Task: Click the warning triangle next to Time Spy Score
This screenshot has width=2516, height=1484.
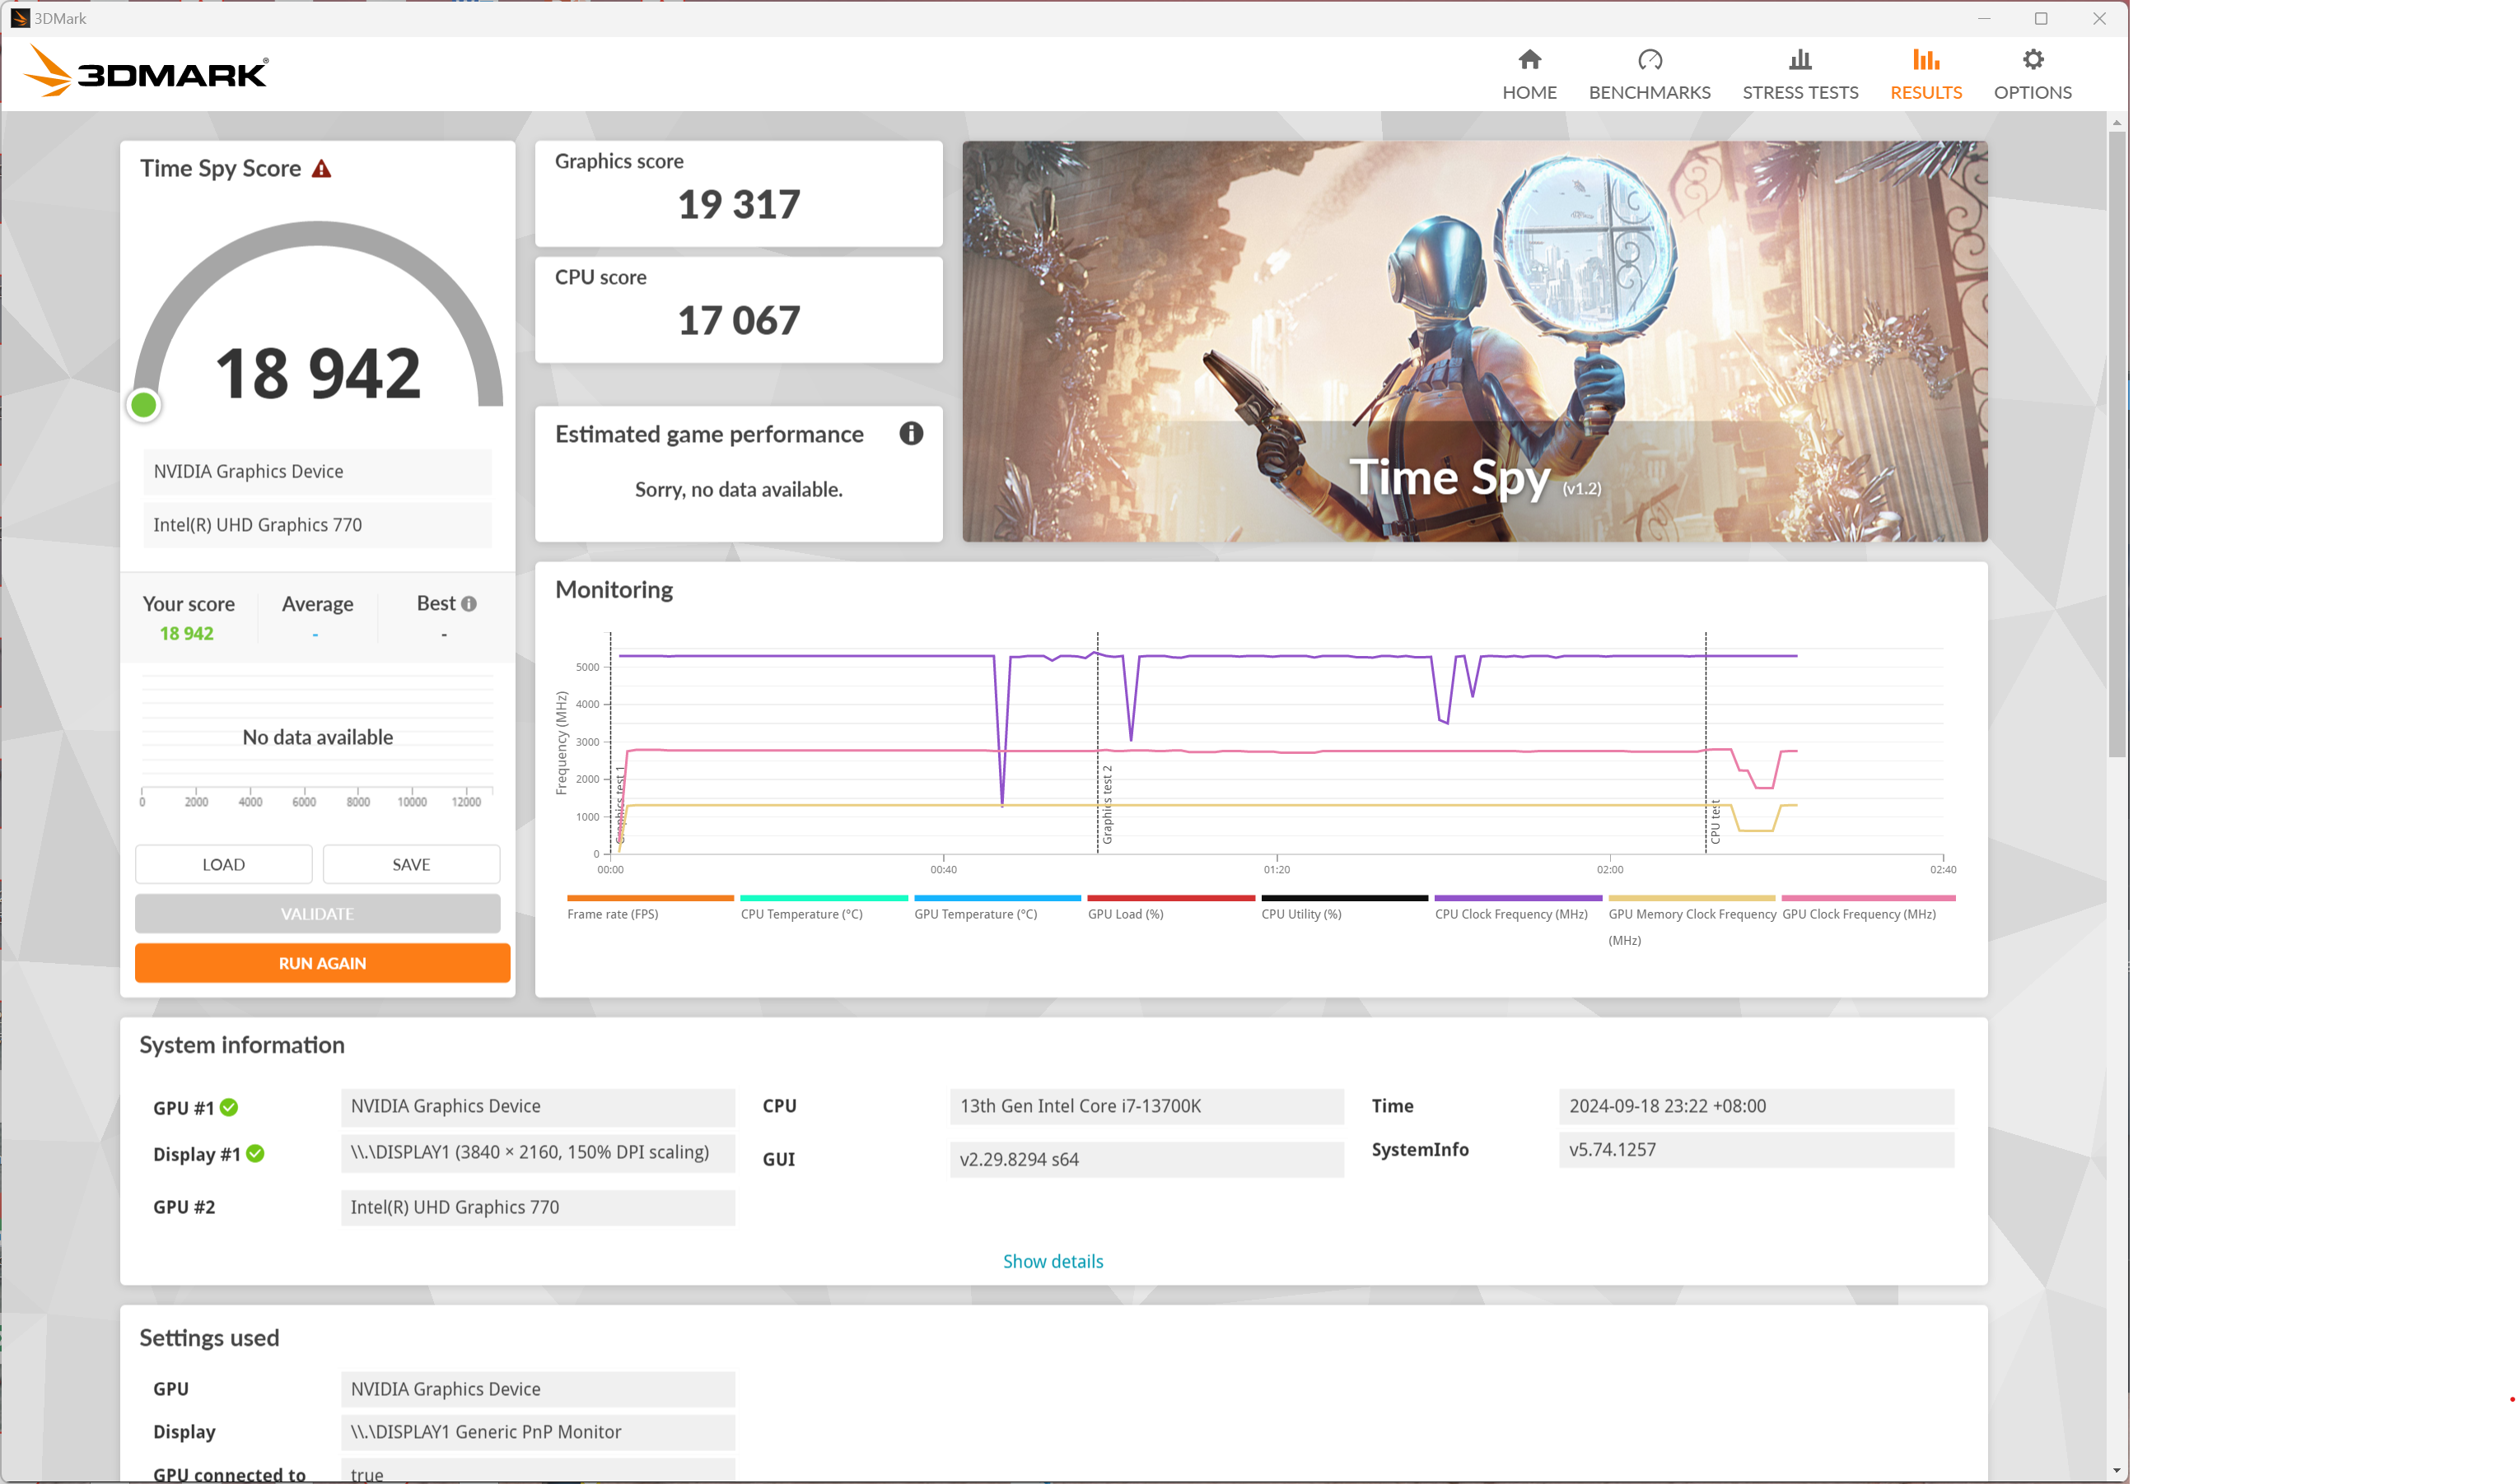Action: 321,169
